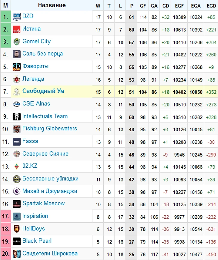
Task: Open the Fishburg Globewaters team link
Action: [50, 129]
